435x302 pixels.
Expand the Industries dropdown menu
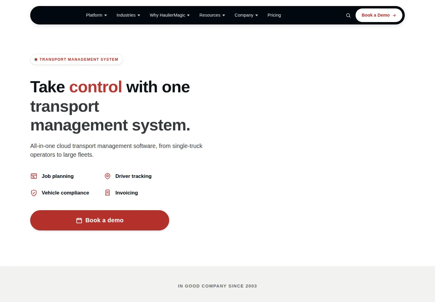128,15
